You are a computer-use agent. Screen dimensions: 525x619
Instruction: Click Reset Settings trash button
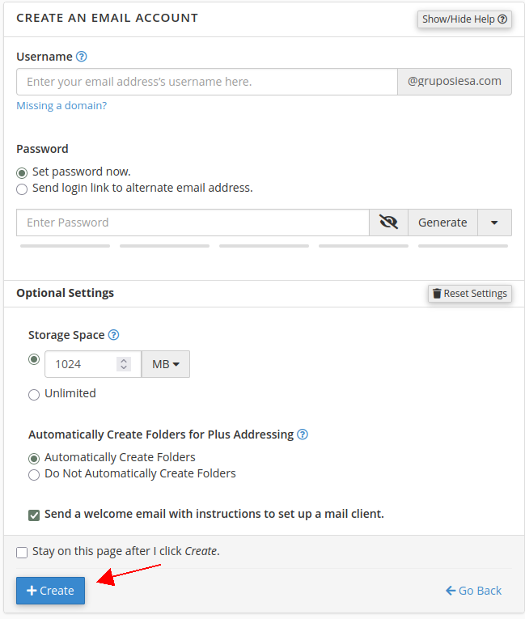click(470, 293)
